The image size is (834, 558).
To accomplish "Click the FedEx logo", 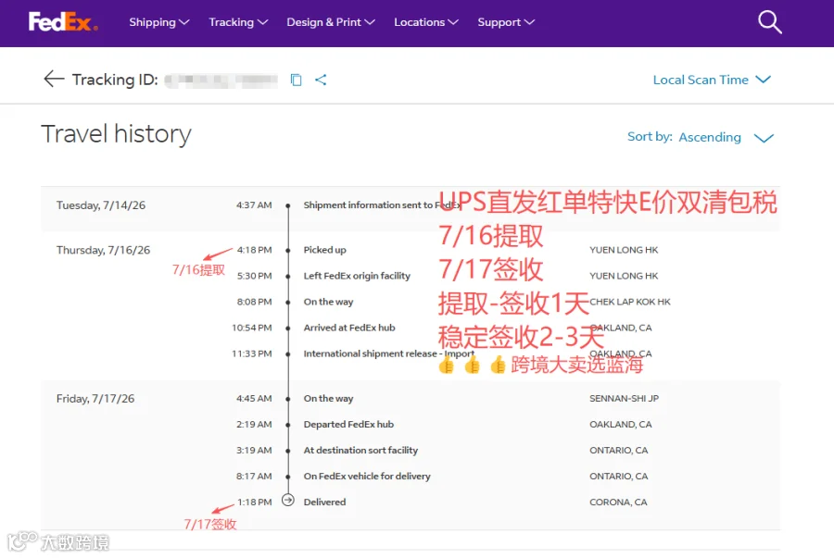I will click(x=63, y=22).
